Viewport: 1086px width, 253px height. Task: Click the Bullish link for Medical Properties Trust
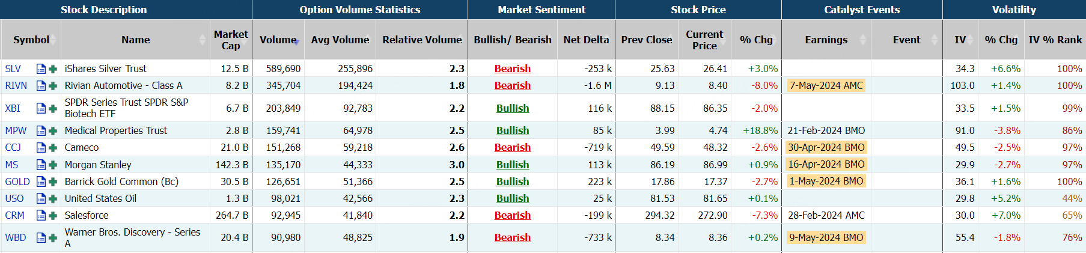(x=512, y=131)
